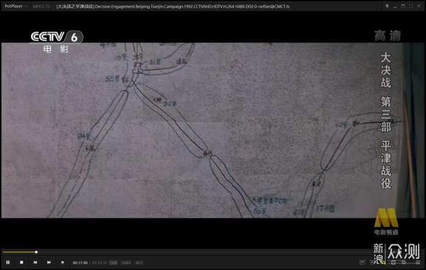Click the Decisive.Engagement file title
The image size is (426, 270).
tap(173, 7)
